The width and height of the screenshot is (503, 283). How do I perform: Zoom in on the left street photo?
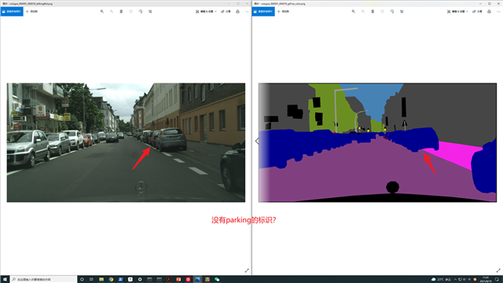pyautogui.click(x=102, y=12)
